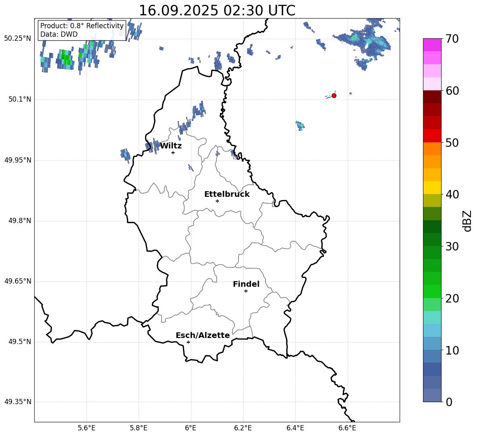Click the 49.35°N latitude label

point(18,402)
